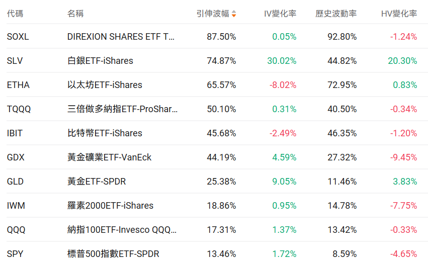Click 白銀ETF-iShares fund name

100,61
